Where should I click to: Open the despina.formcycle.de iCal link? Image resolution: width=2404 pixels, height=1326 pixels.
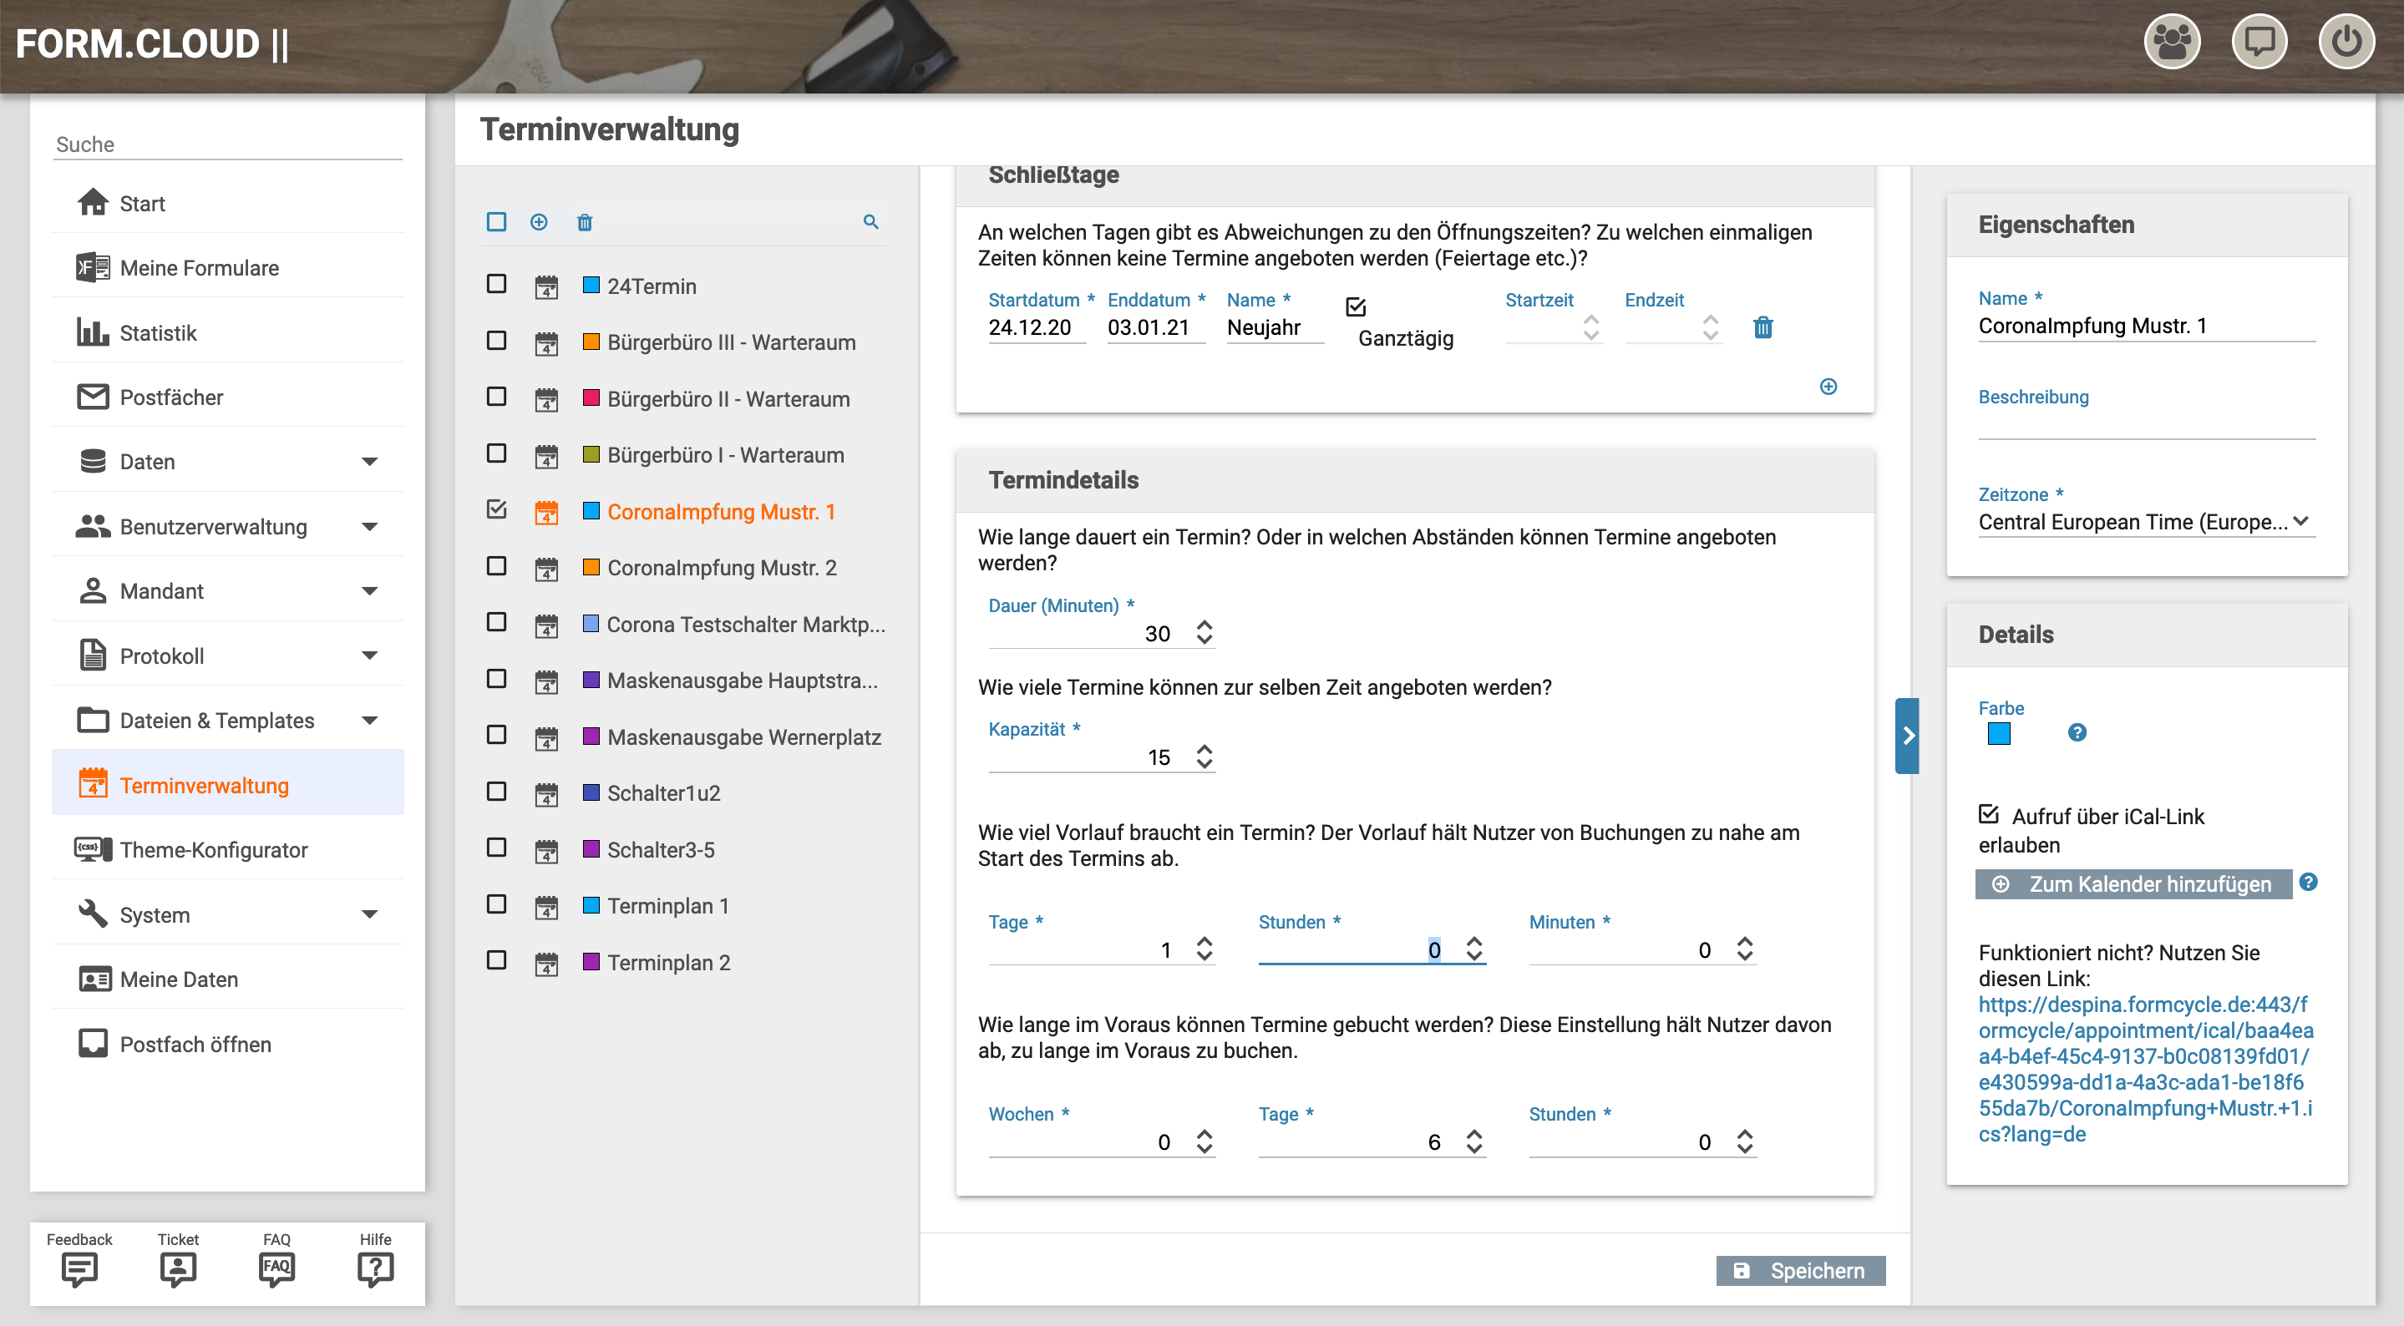[2146, 1069]
